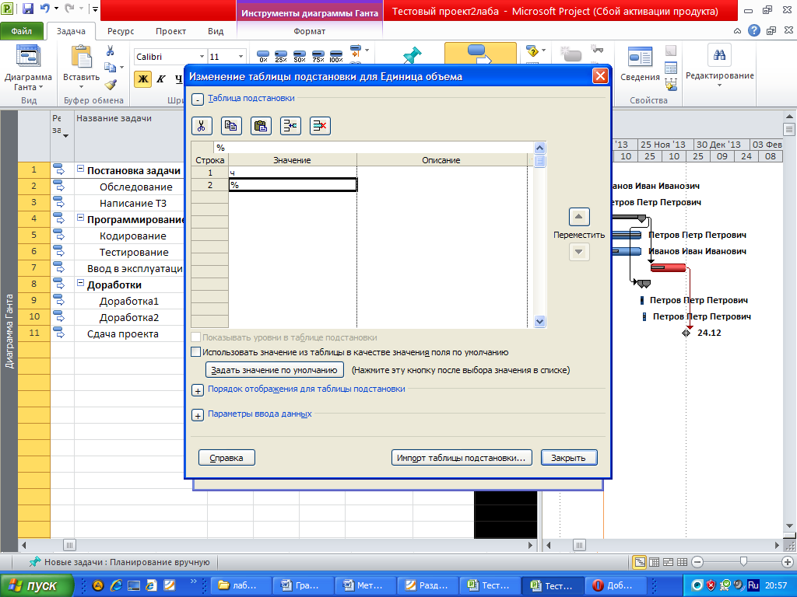Select the Задача ribbon tab
Screen dimensions: 797x597
click(71, 31)
